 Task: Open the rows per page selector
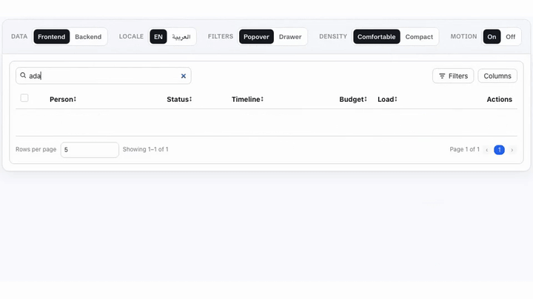tap(90, 150)
